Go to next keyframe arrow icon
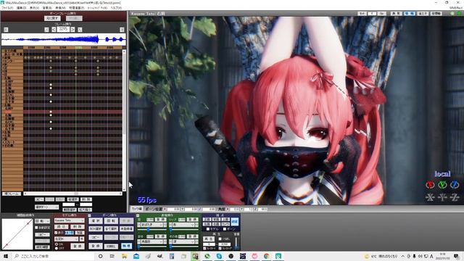 pyautogui.click(x=80, y=30)
